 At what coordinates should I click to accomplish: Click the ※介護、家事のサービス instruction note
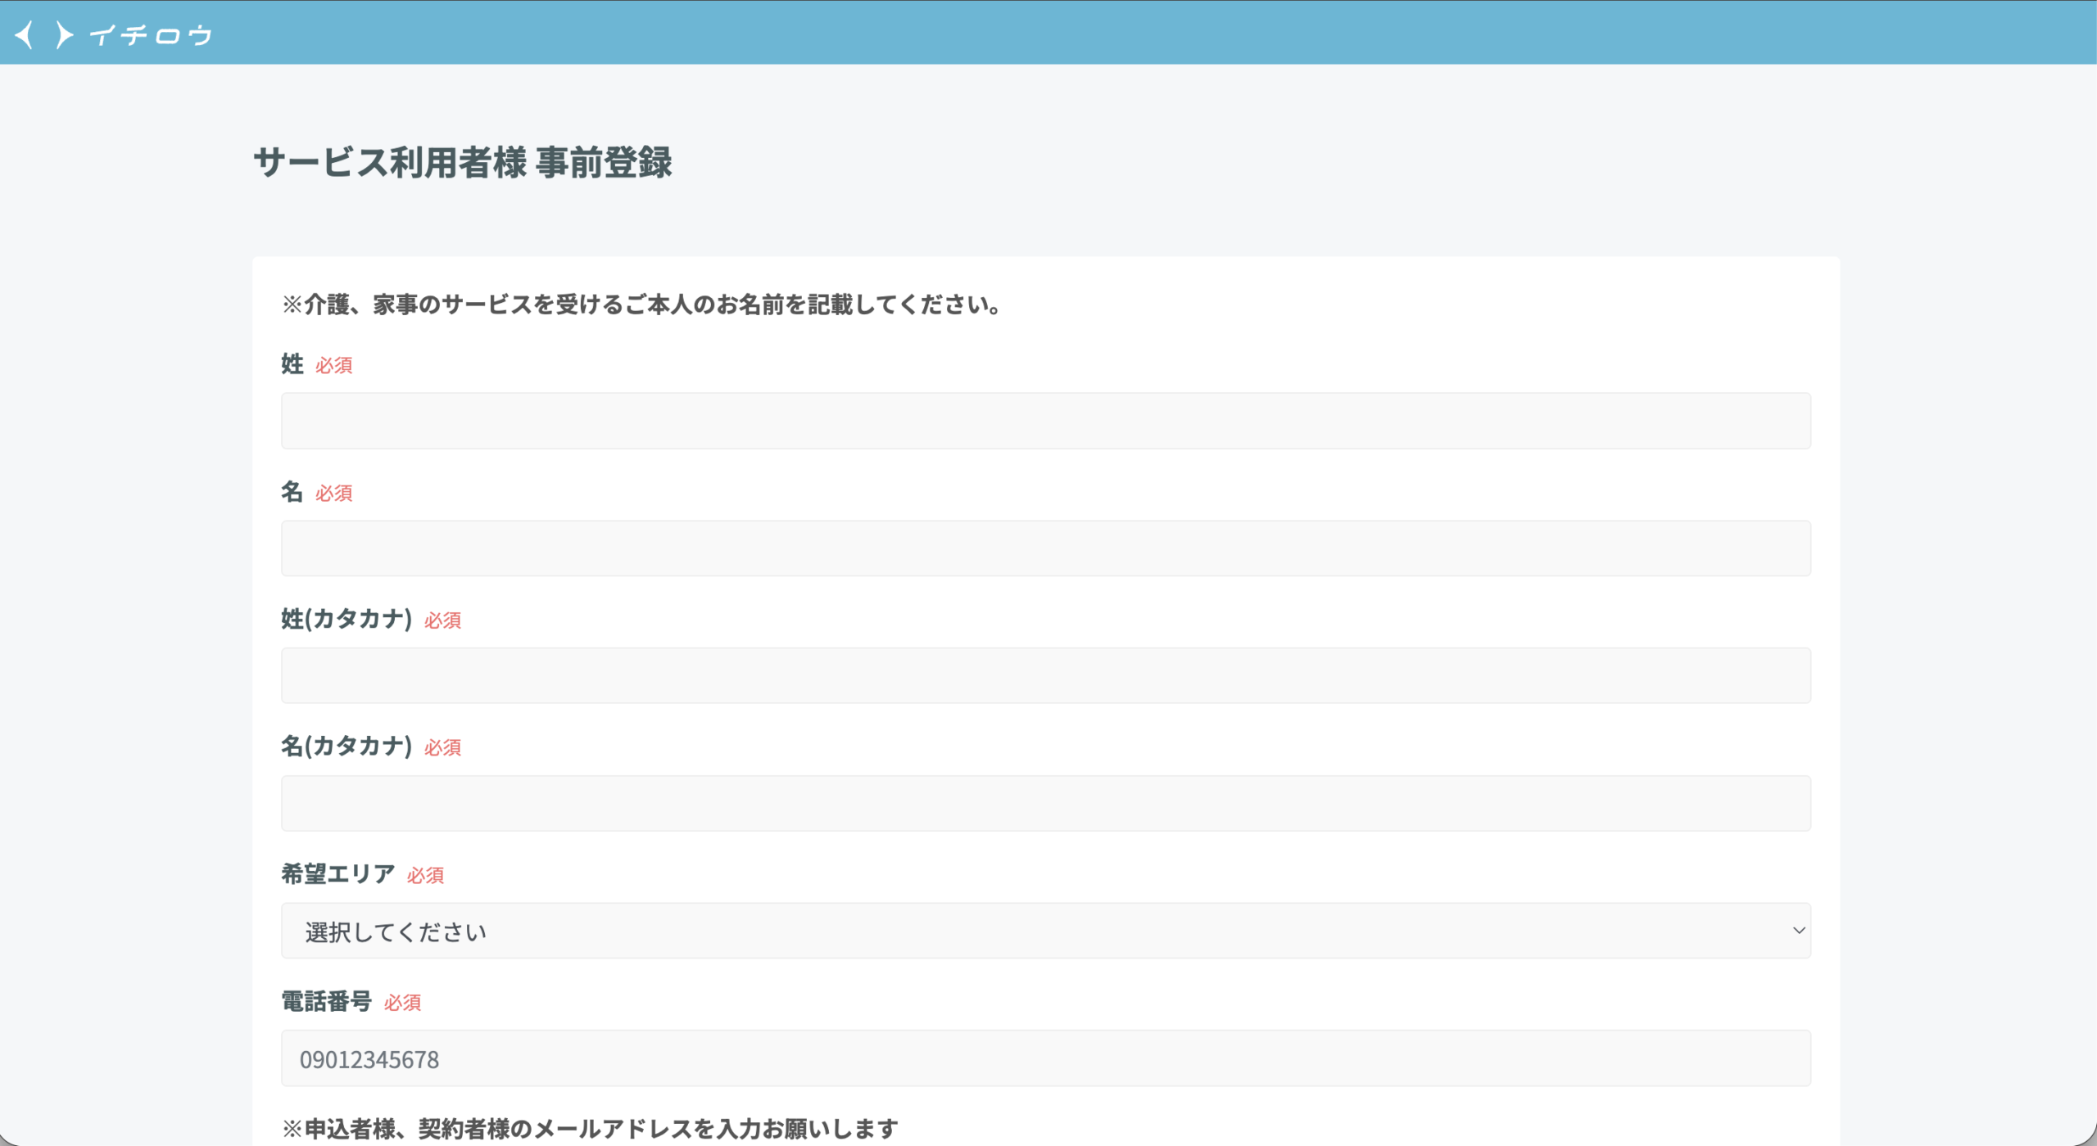coord(641,305)
